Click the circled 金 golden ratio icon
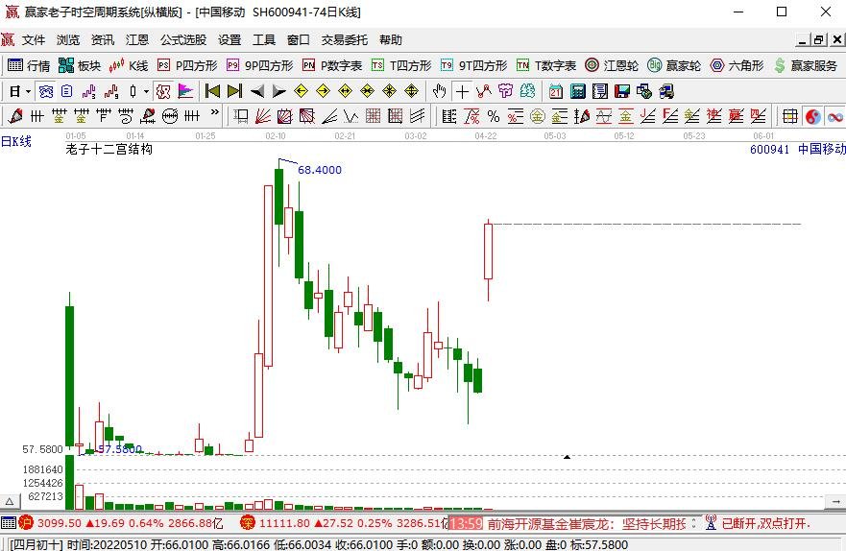The image size is (846, 551). [538, 116]
